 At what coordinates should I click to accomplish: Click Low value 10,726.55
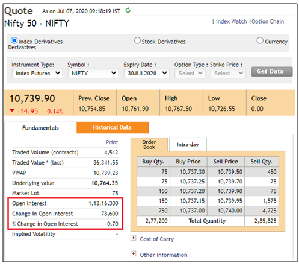click(x=221, y=109)
